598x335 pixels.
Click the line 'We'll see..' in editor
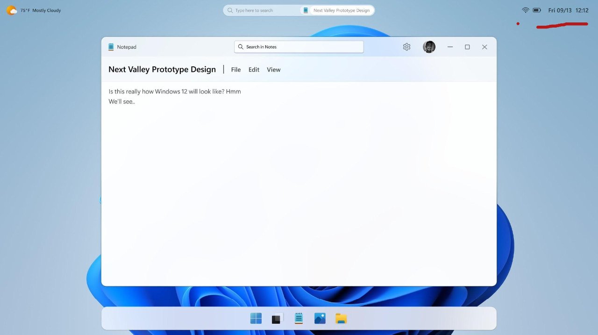(122, 101)
